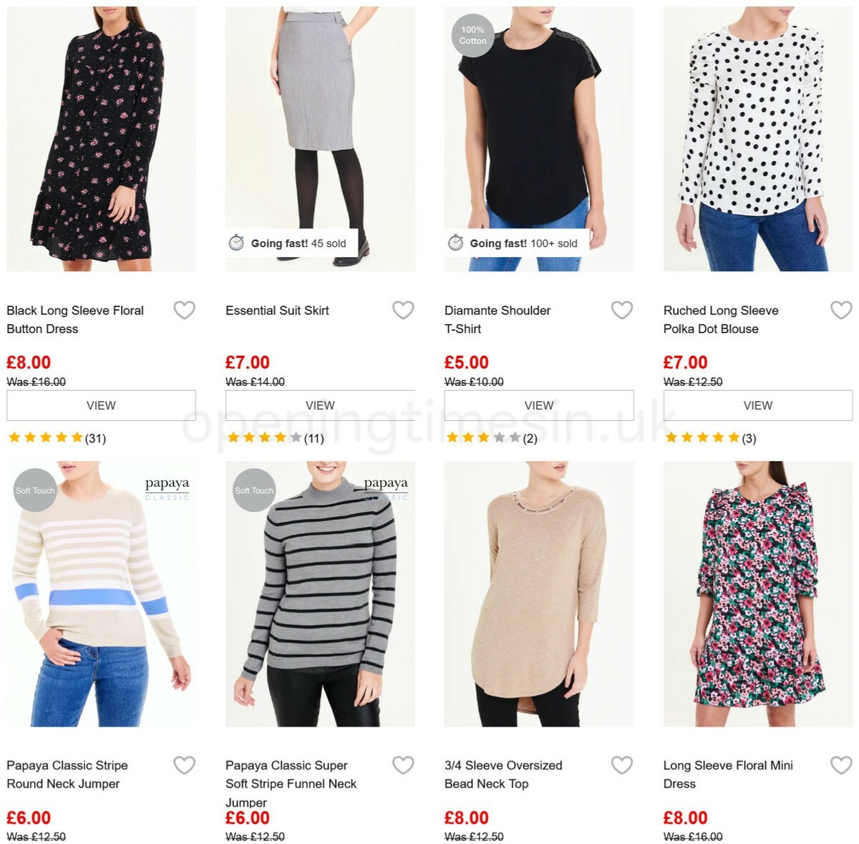Click the timer icon showing '100+ sold'

coord(455,243)
